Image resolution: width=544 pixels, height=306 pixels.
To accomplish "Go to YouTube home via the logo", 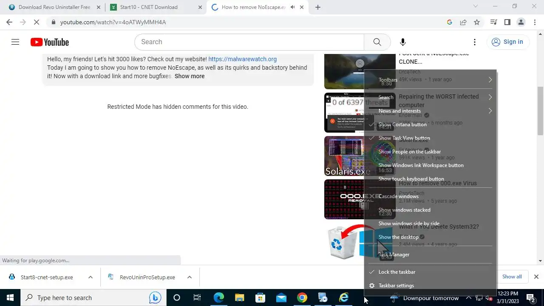I will point(50,42).
